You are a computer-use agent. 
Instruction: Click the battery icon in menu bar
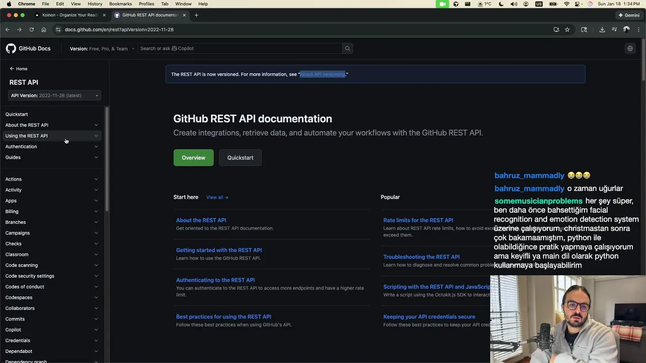pos(553,4)
